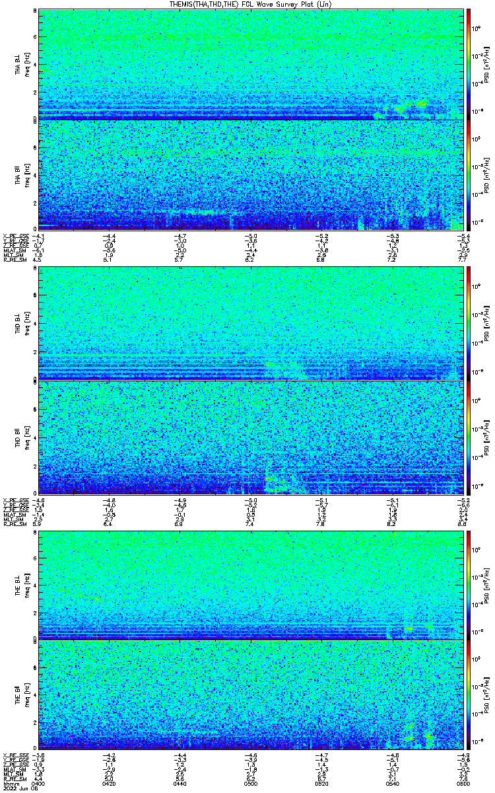Screen dimensions: 495x793
Task: Click the THE B-parallel spectrogram panel
Action: [x=249, y=695]
